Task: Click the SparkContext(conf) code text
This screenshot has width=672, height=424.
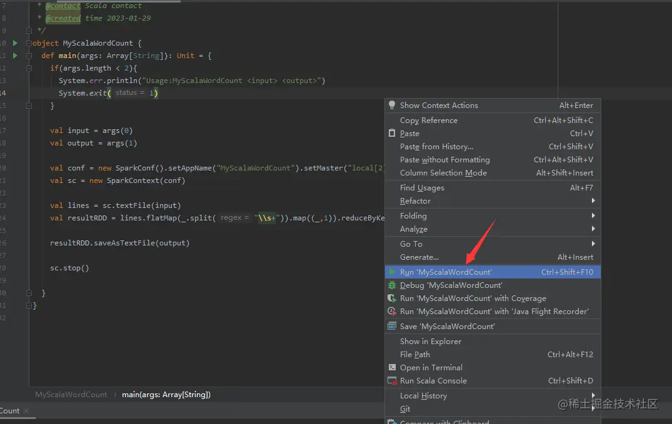Action: [x=146, y=180]
